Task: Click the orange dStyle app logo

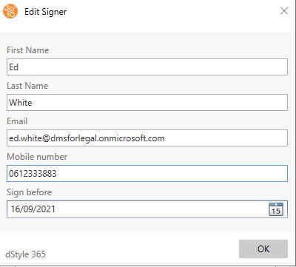Action: [x=10, y=11]
